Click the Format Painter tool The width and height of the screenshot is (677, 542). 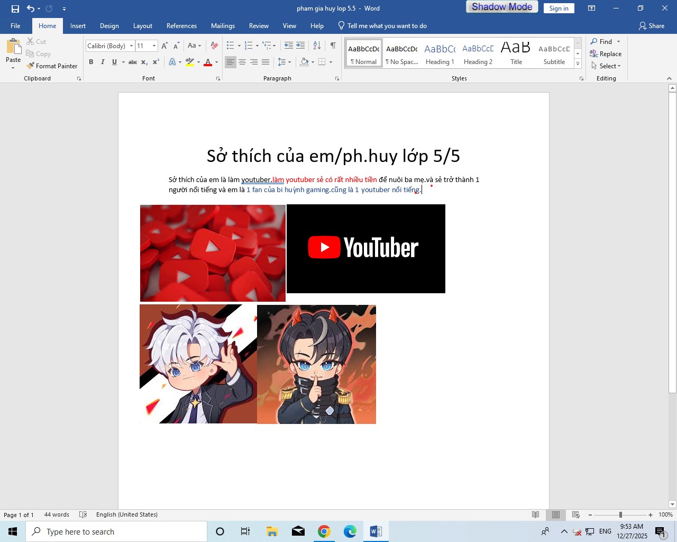point(52,66)
